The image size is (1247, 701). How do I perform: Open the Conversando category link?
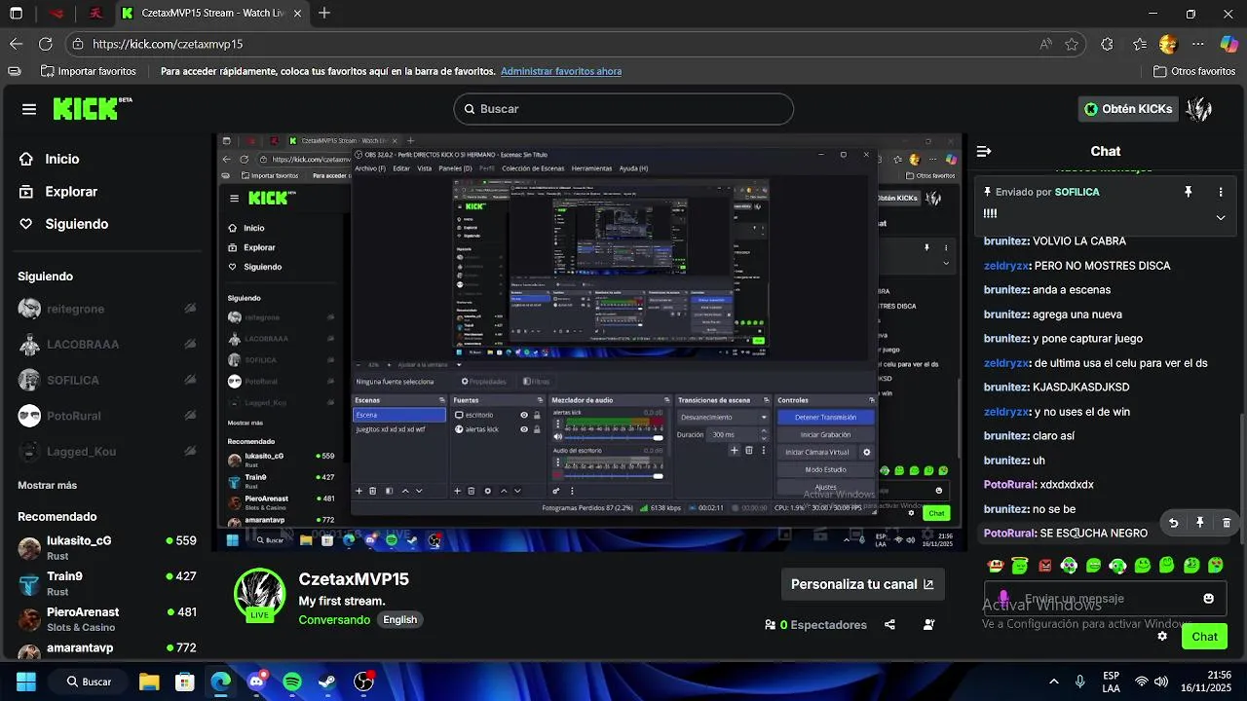click(334, 620)
